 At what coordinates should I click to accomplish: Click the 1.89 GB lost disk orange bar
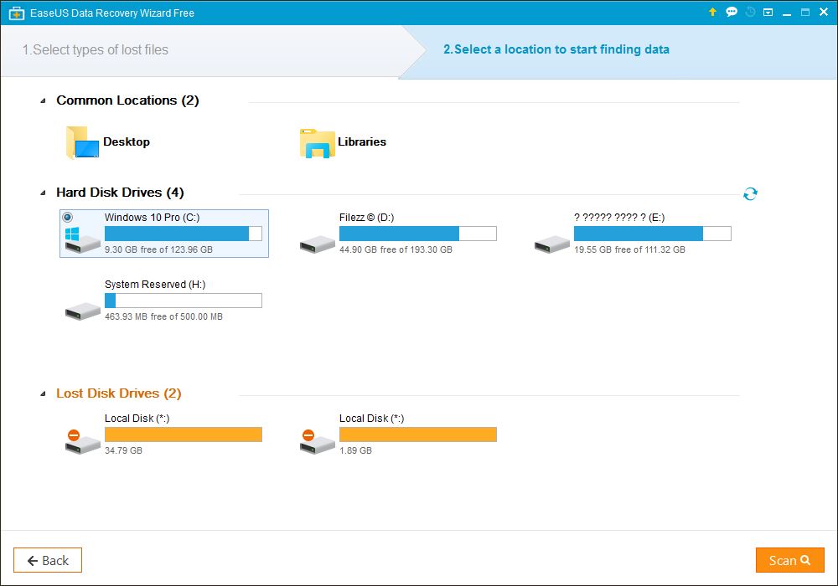[x=418, y=434]
